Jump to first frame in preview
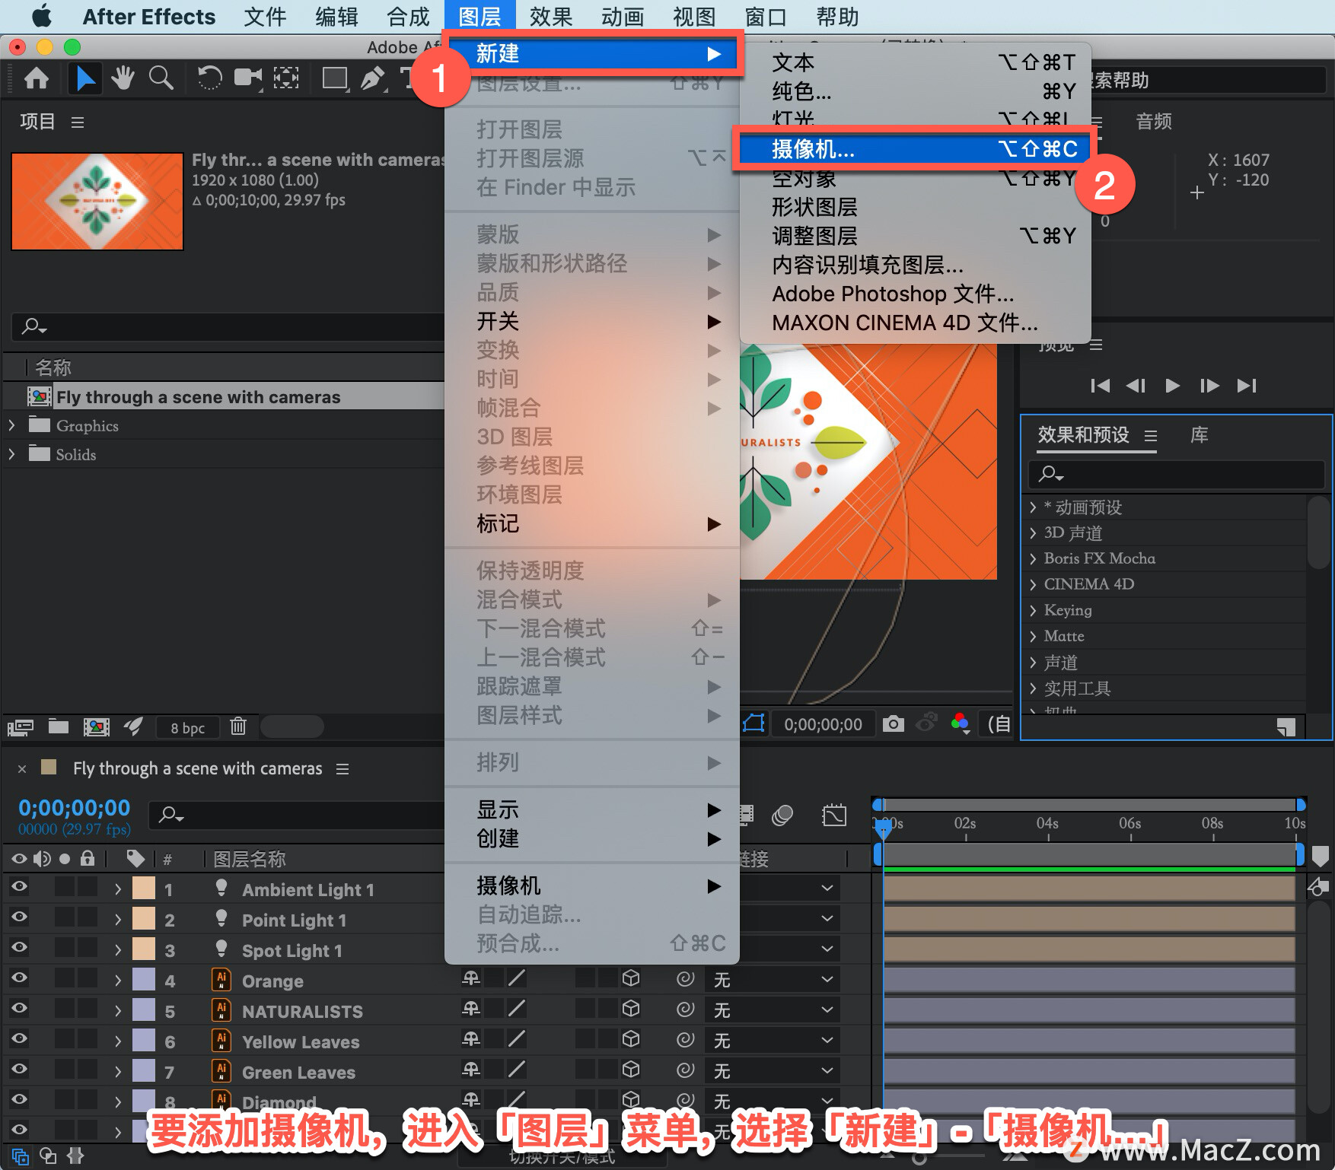This screenshot has width=1335, height=1170. pos(1100,386)
